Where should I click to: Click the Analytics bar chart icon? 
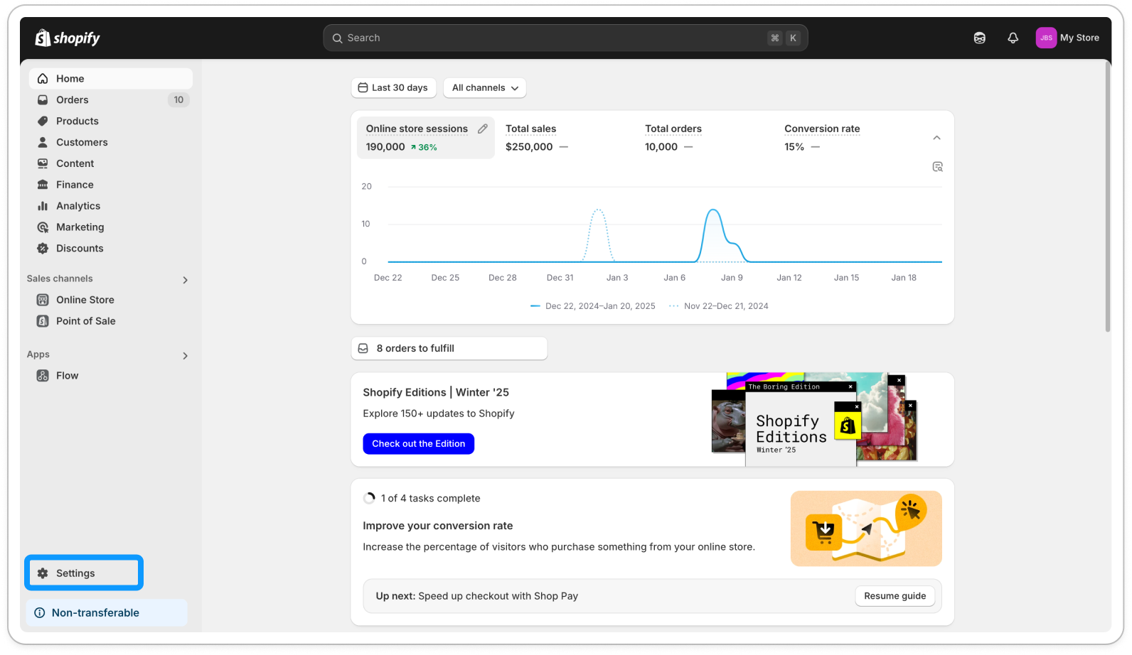[43, 206]
